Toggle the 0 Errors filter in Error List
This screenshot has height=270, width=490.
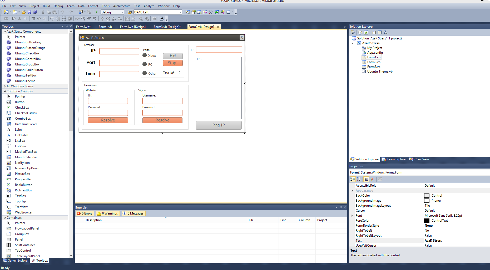point(85,213)
